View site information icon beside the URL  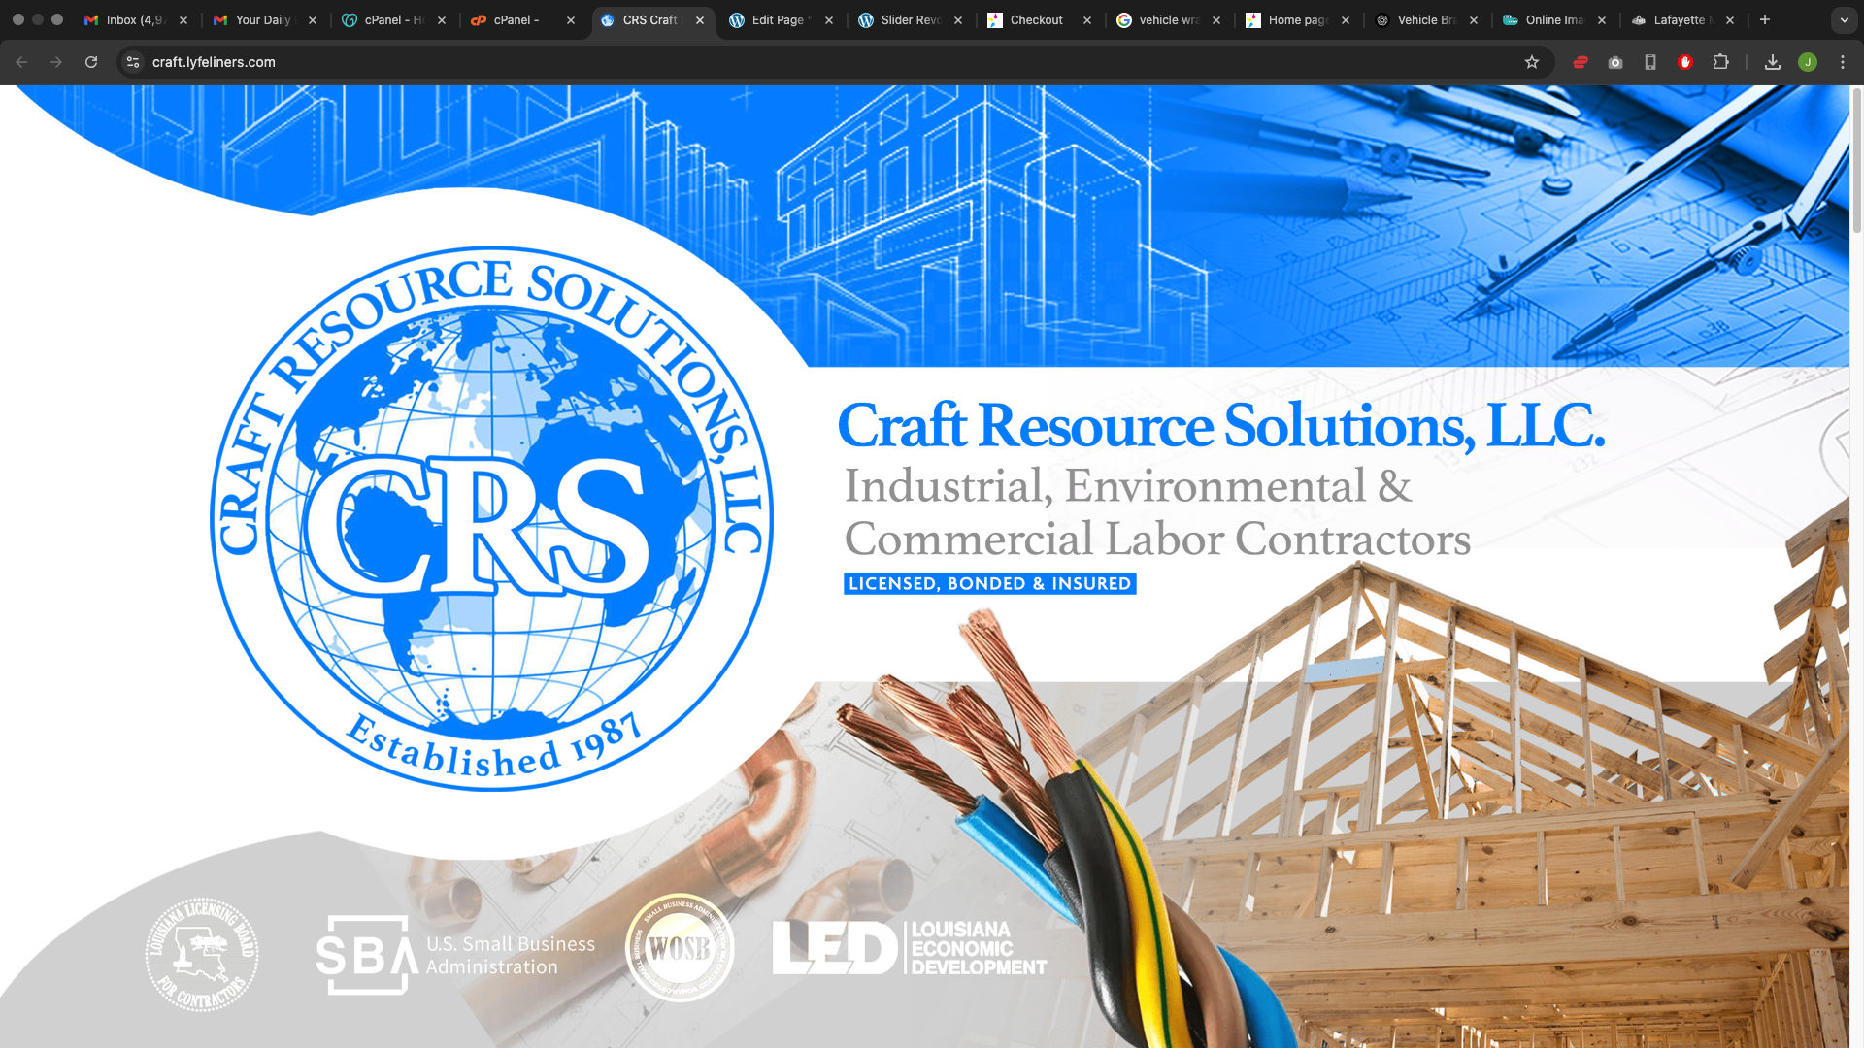tap(134, 62)
